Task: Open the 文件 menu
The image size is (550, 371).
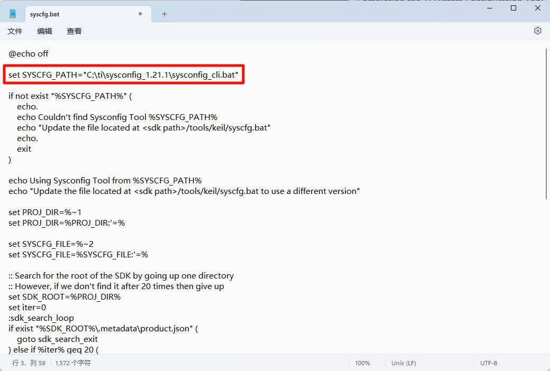Action: tap(15, 31)
